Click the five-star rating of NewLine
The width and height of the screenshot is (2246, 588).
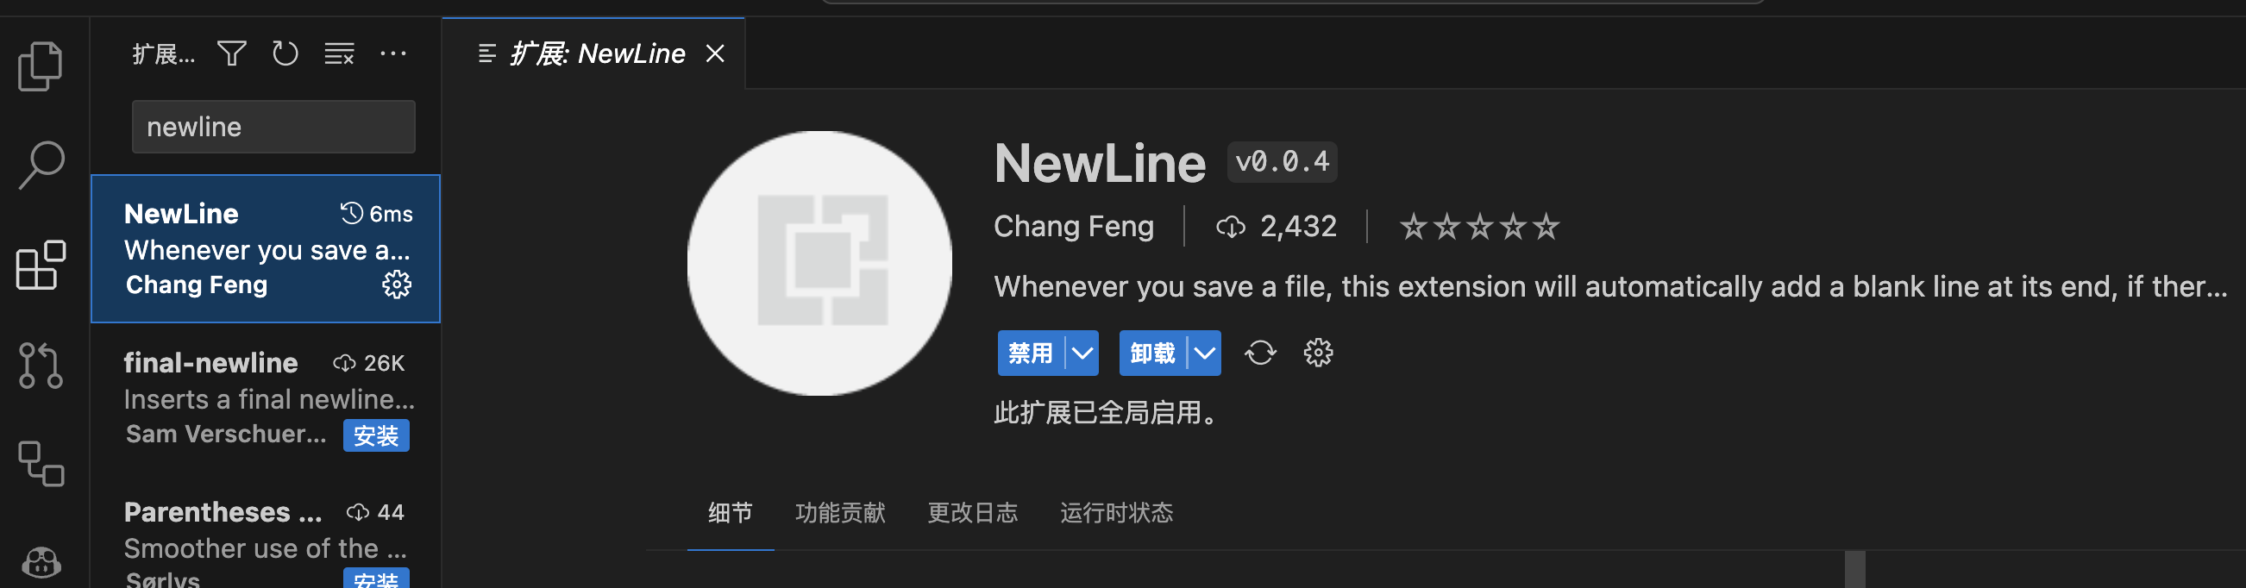pyautogui.click(x=1479, y=227)
